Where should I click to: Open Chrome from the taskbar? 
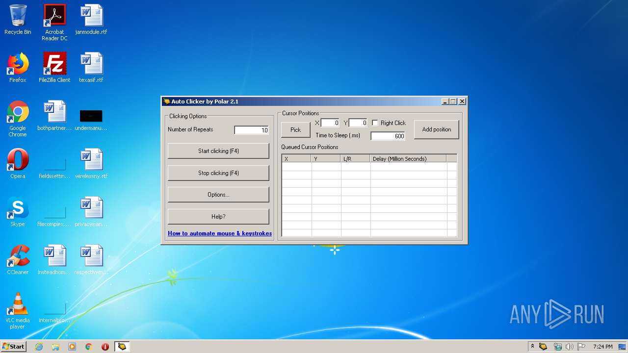click(89, 347)
